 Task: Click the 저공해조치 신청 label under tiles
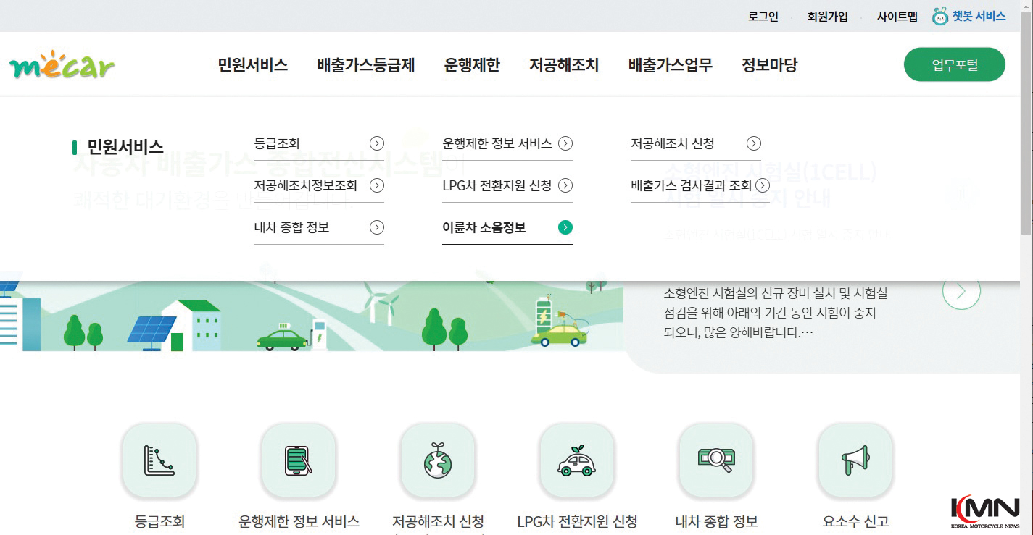(x=438, y=521)
